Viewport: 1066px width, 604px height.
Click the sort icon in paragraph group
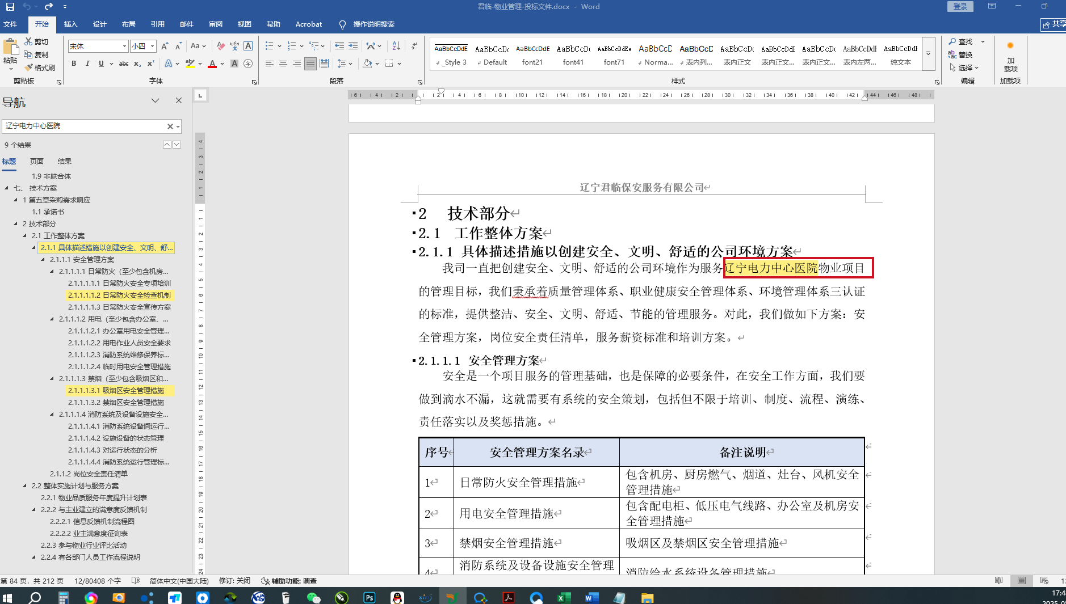point(396,46)
